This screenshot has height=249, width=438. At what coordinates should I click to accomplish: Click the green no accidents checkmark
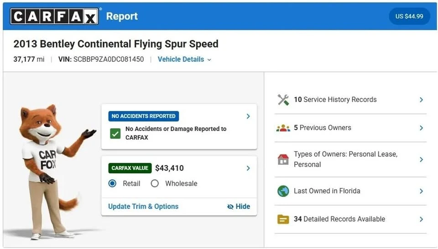(x=115, y=134)
